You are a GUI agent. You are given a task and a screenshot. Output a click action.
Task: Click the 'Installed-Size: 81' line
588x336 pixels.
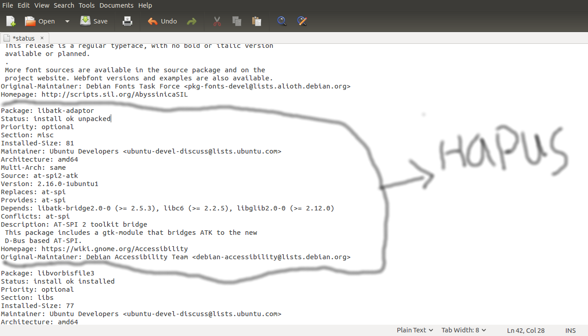point(38,143)
